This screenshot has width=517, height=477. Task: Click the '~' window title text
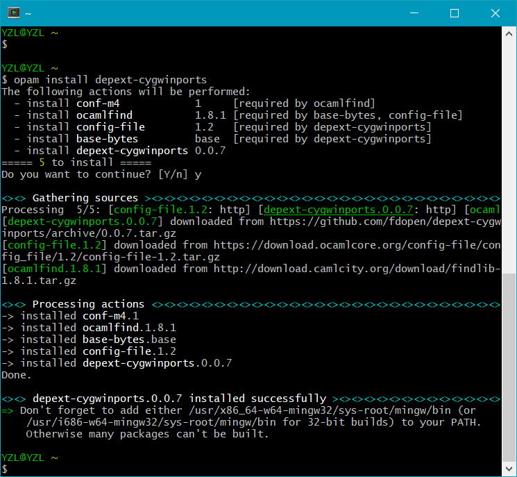(x=28, y=13)
